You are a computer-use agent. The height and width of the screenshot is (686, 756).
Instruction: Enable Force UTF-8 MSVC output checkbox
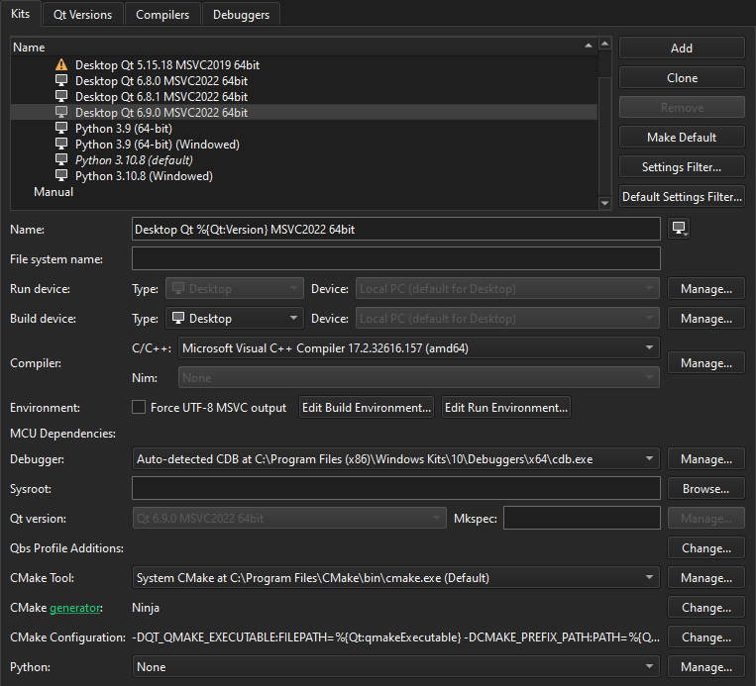point(139,408)
